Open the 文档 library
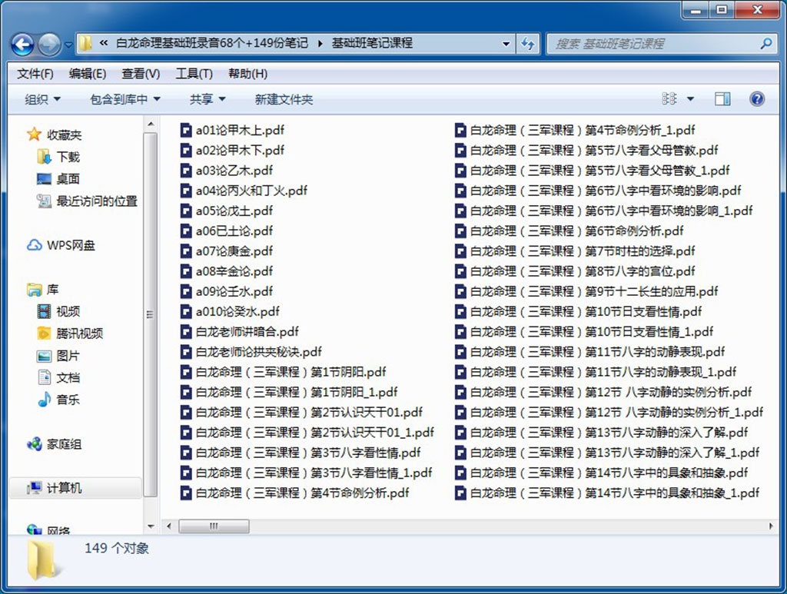 pyautogui.click(x=58, y=377)
